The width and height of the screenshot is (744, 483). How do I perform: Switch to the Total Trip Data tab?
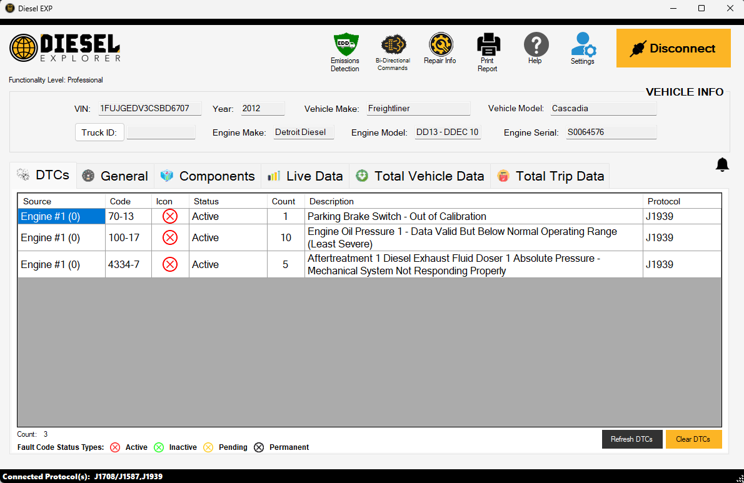(x=550, y=176)
